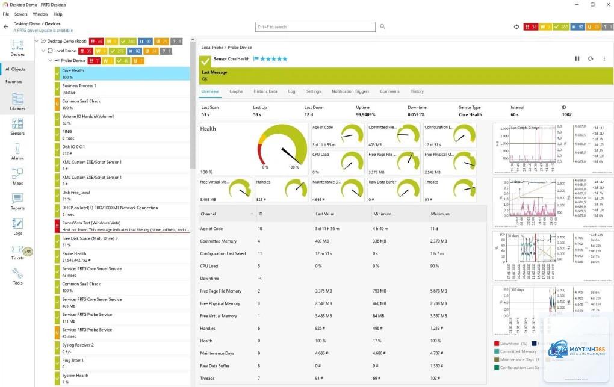614x387 pixels.
Task: Click blue paused badge on Local Probe row
Action: pos(134,51)
